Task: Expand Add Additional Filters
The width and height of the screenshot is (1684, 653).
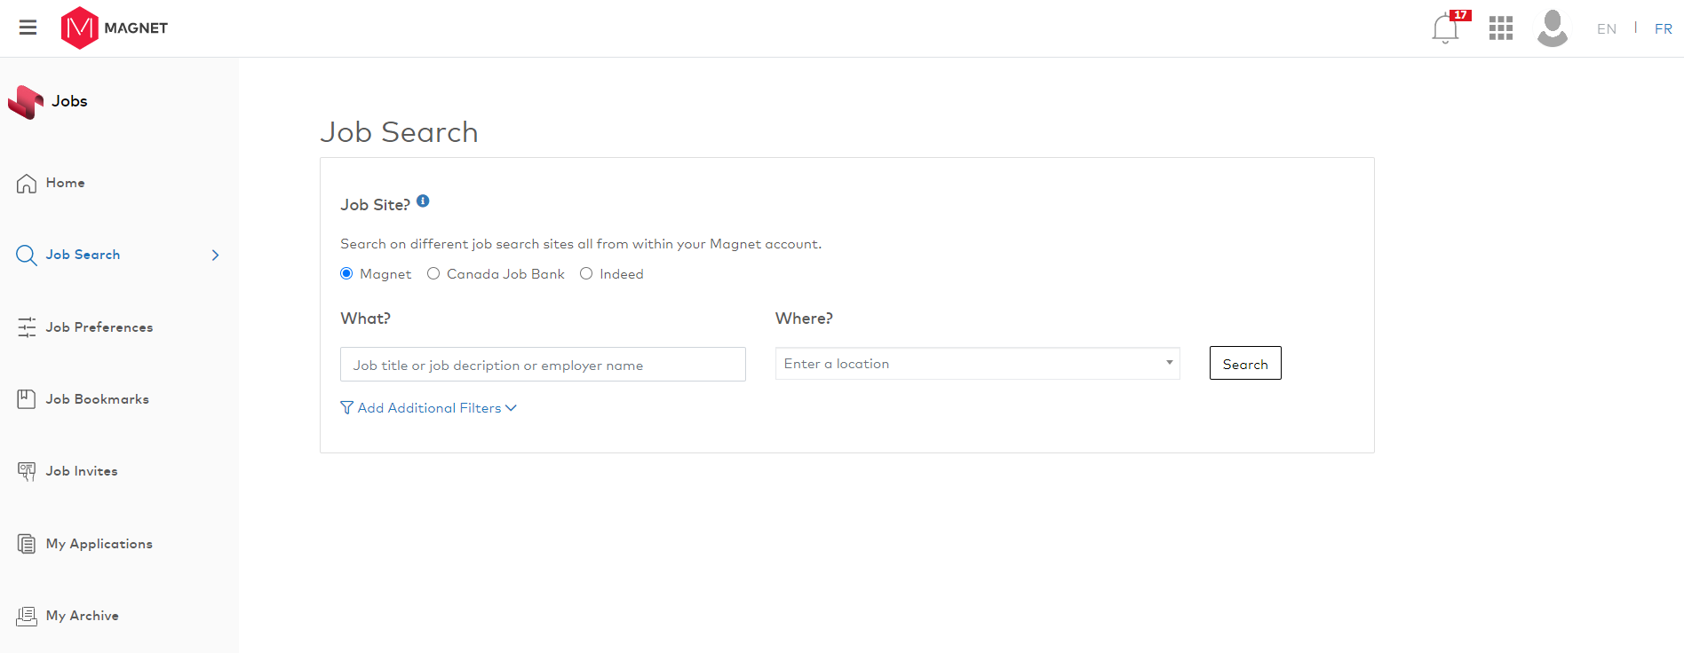Action: (428, 408)
